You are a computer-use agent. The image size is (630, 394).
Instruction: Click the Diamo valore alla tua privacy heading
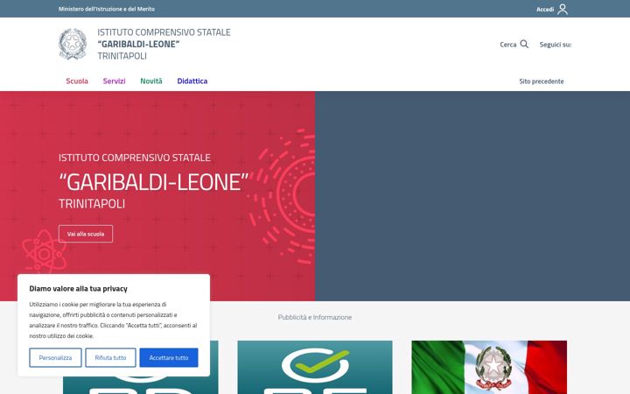coord(79,289)
